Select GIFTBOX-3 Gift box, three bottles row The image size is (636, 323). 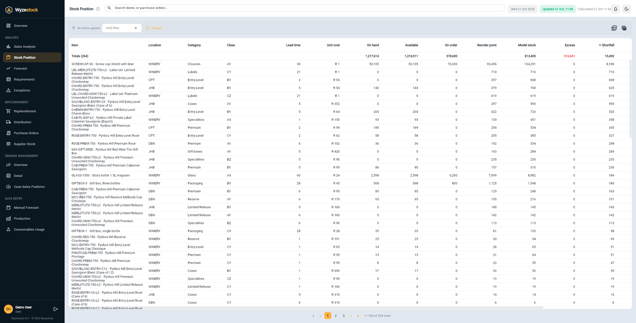coord(349,183)
